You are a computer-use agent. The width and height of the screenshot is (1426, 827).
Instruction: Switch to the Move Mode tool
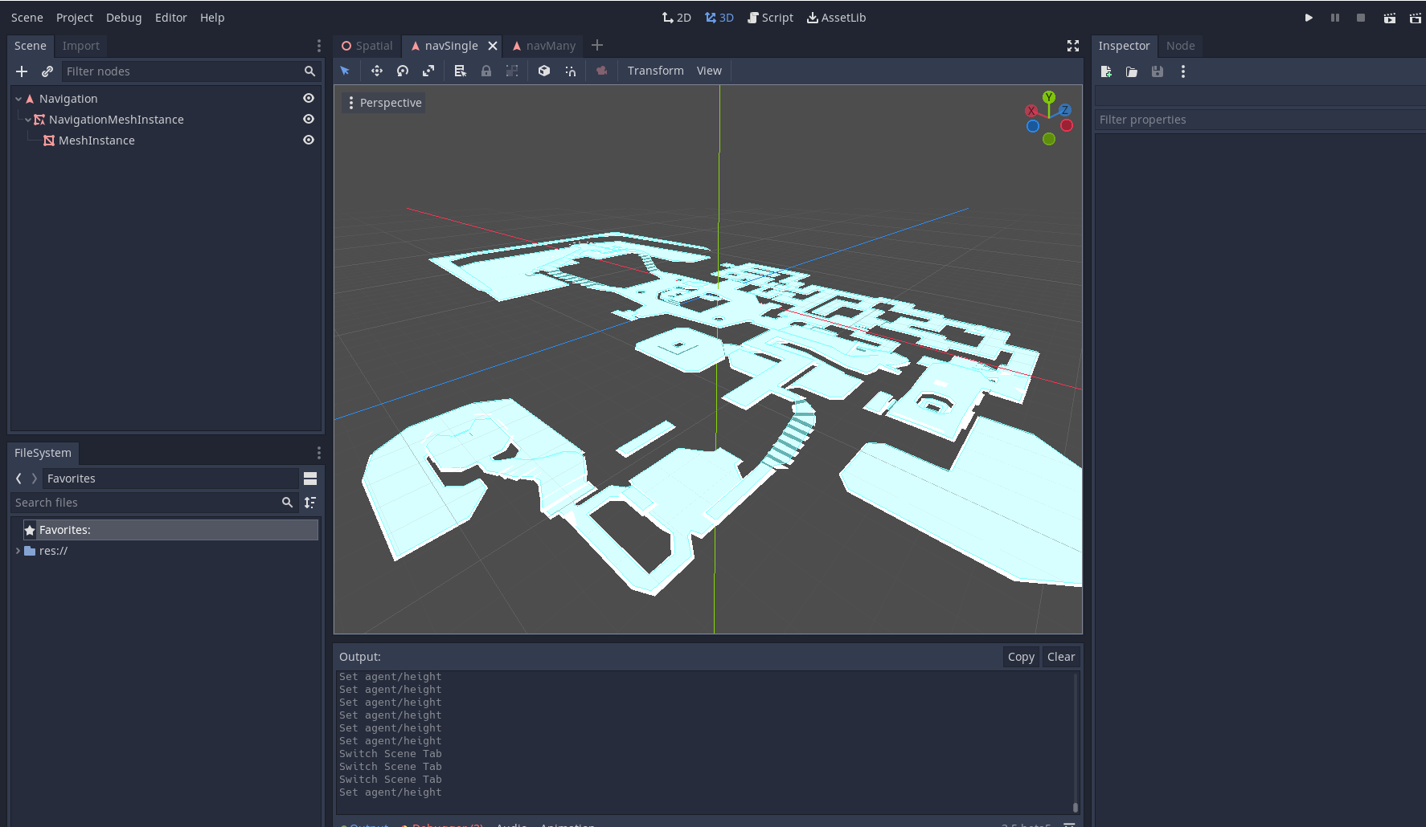pos(377,71)
